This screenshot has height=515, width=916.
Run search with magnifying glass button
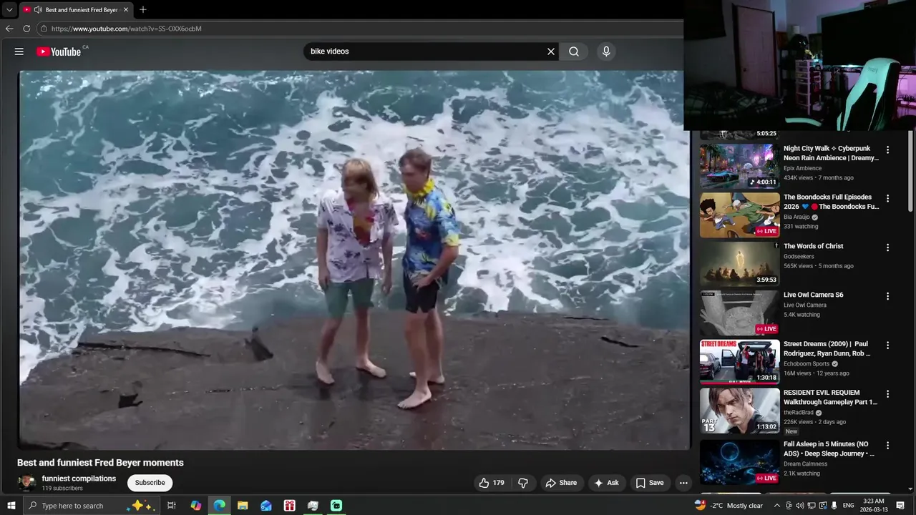click(x=574, y=51)
